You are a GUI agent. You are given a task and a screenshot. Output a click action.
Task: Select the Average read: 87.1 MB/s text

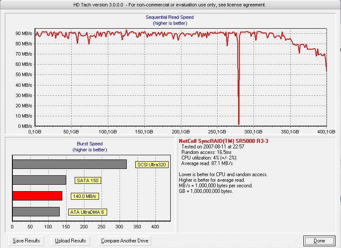tap(207, 163)
